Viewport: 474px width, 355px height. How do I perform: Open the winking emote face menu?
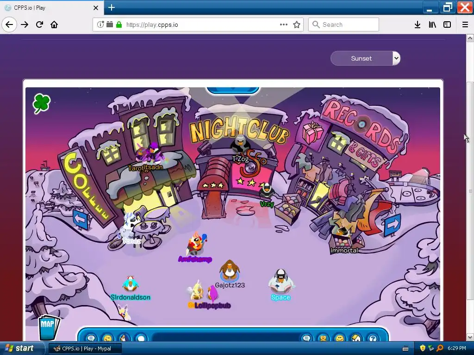coord(107,338)
